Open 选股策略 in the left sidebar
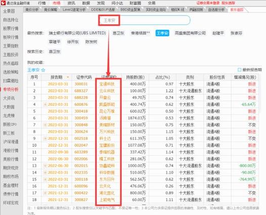Viewport: 266px width, 215px height. coord(11,72)
